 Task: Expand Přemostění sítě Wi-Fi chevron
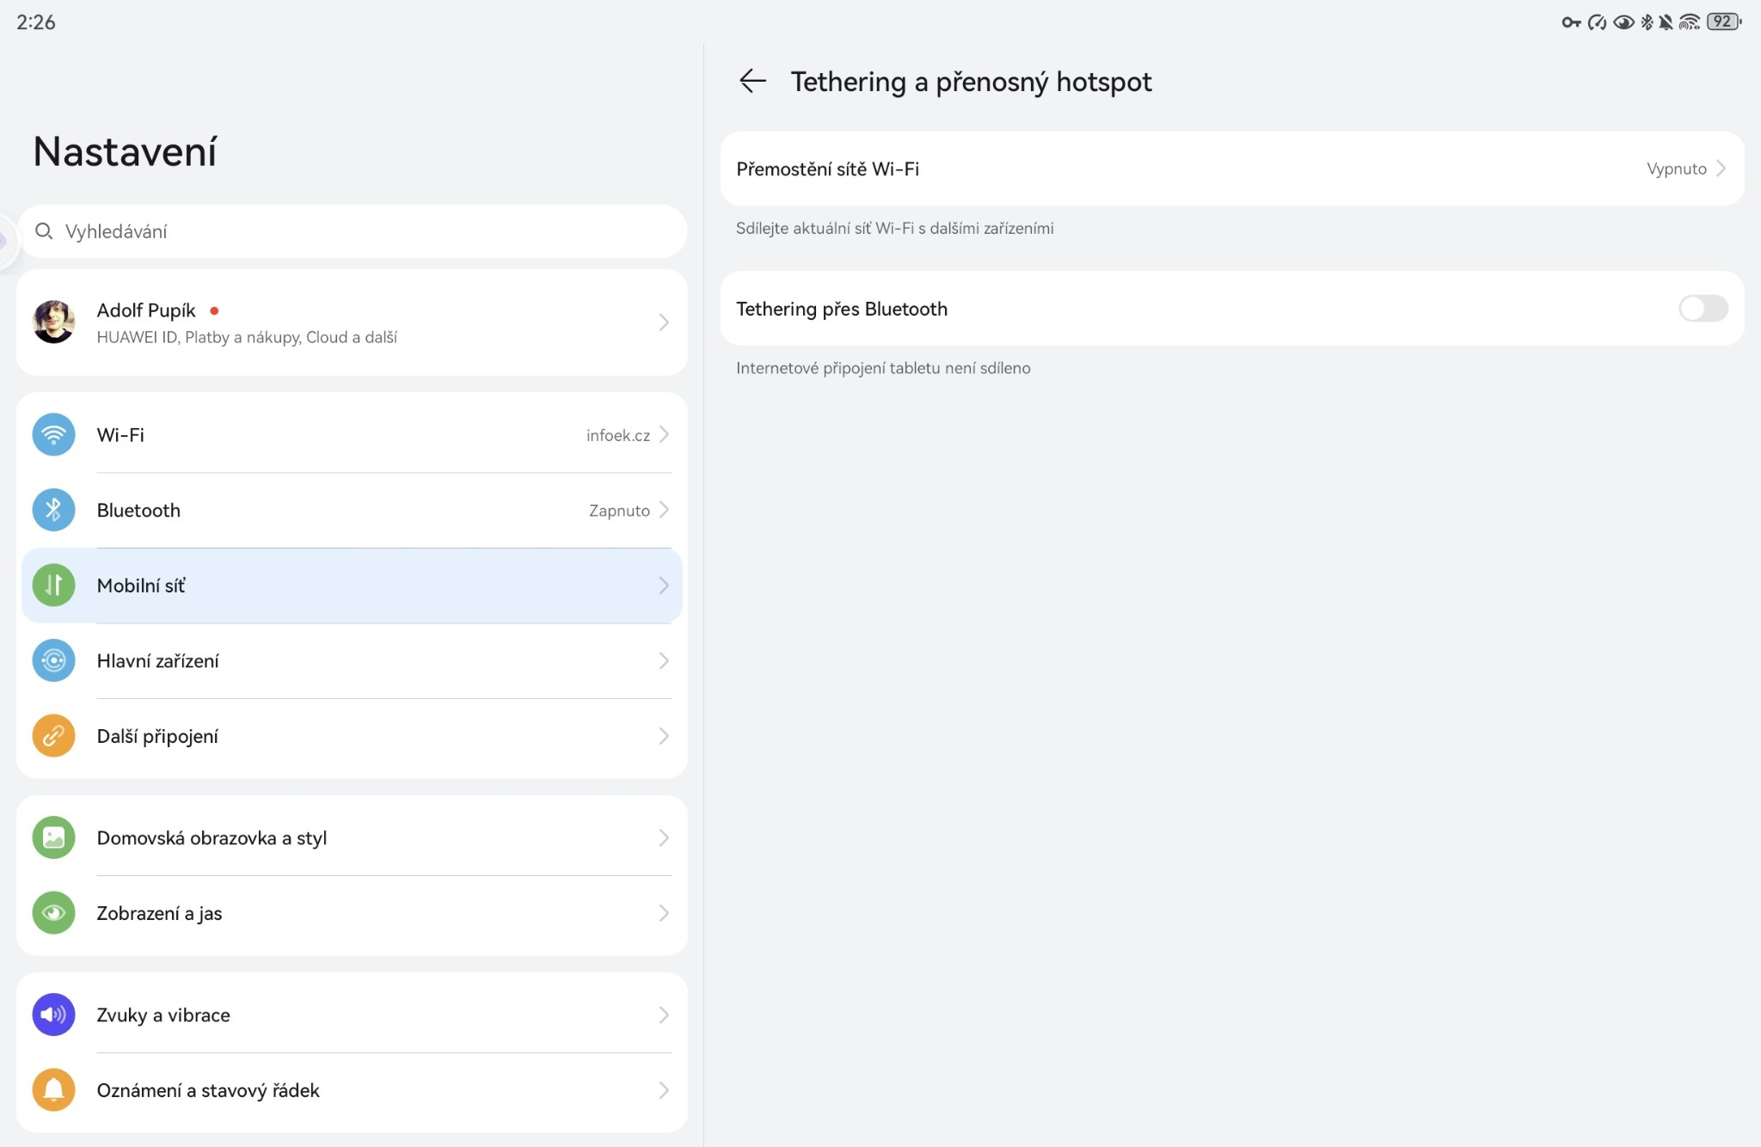click(1721, 169)
